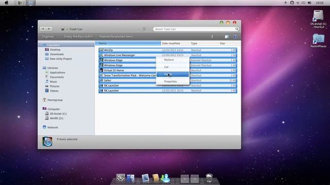Screen dimensions: 330x185
Task: Open help with the question mark icon
Action: (235, 36)
